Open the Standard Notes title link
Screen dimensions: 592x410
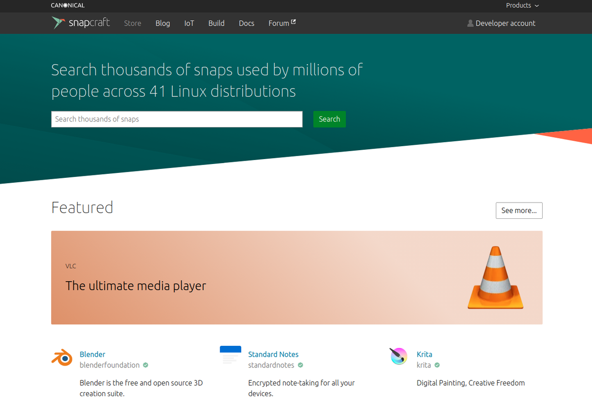point(273,354)
